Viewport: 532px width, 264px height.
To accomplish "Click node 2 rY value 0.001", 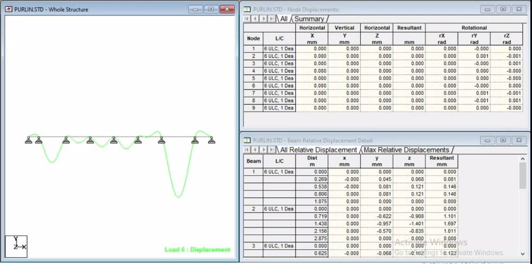I will coord(474,56).
